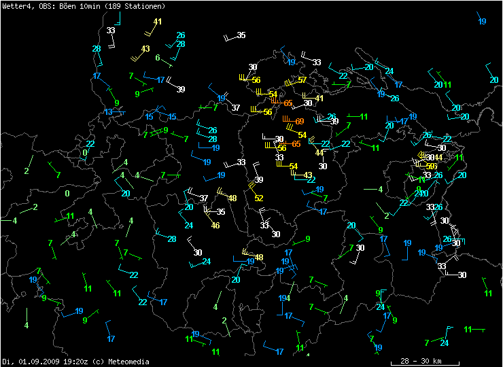Select the blue 13 station value
The image size is (503, 367).
pos(108,112)
